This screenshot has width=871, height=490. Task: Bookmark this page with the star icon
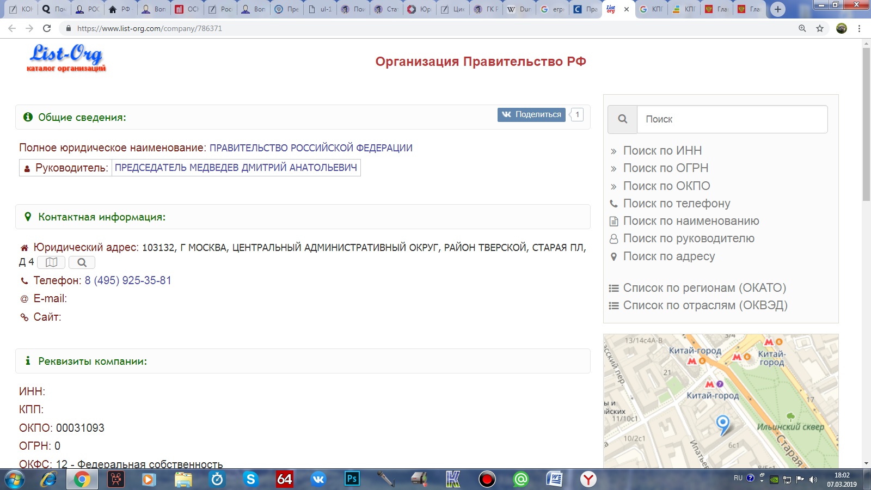[820, 28]
